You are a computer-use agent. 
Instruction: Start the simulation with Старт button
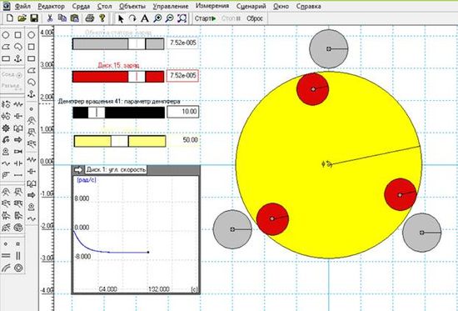coord(205,18)
